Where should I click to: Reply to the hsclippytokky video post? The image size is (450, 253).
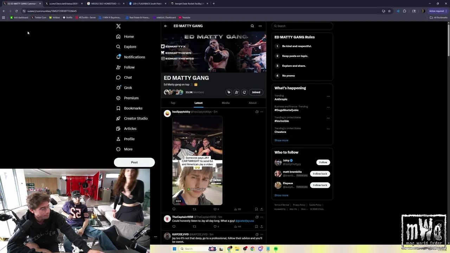pos(174,209)
